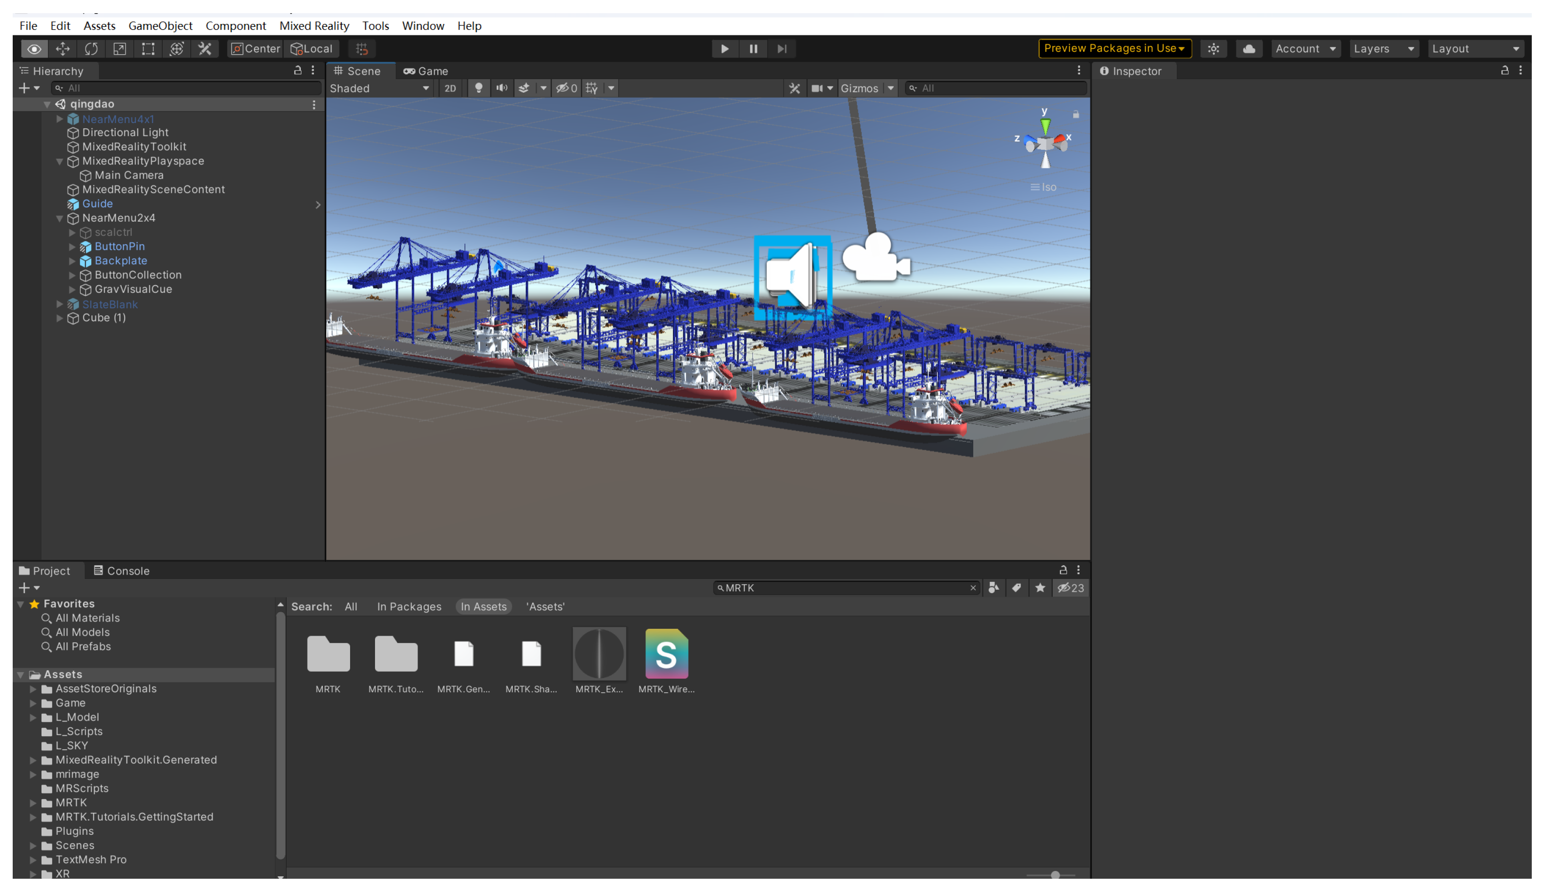Click the In Packages search filter

(x=409, y=607)
